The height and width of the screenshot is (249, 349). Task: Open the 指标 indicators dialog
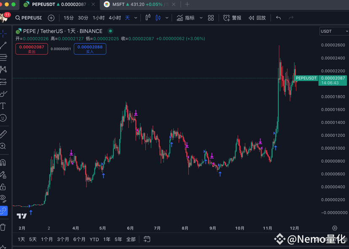coord(185,18)
